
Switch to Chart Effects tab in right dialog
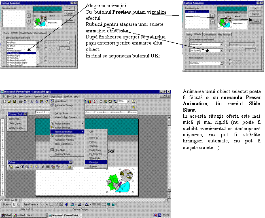(x=209, y=35)
